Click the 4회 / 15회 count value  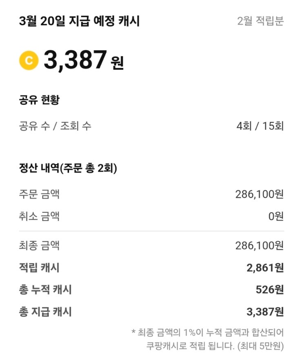(x=260, y=126)
